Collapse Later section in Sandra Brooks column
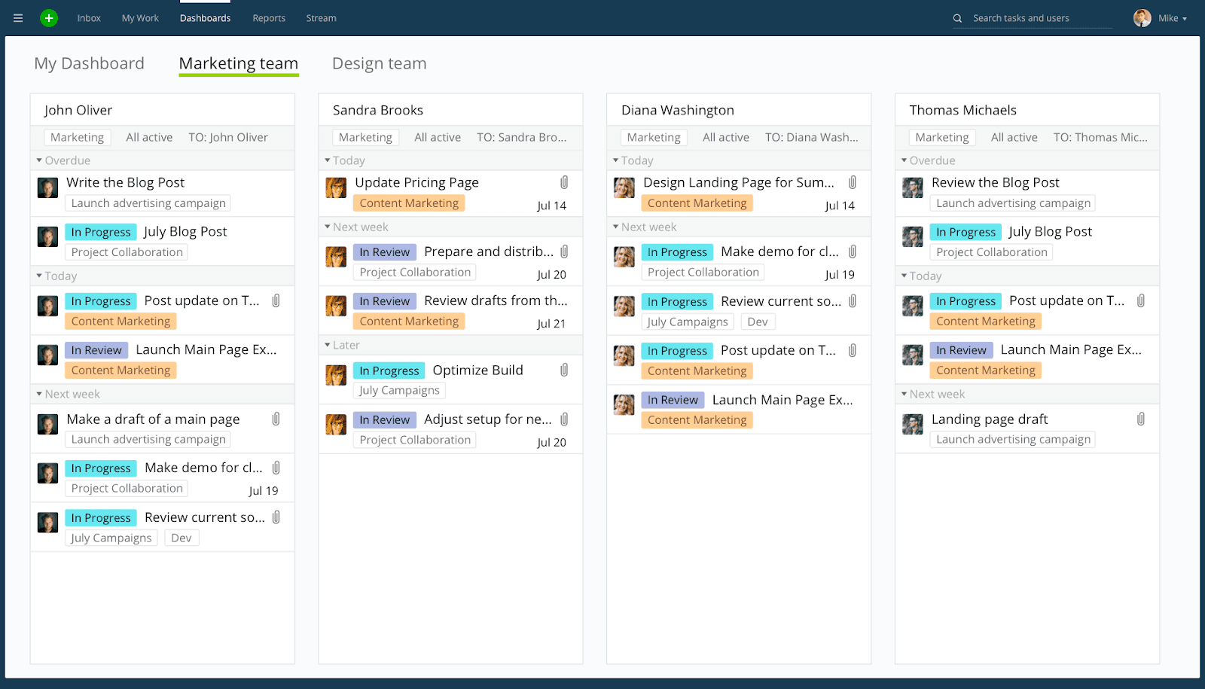This screenshot has width=1205, height=689. pos(328,345)
